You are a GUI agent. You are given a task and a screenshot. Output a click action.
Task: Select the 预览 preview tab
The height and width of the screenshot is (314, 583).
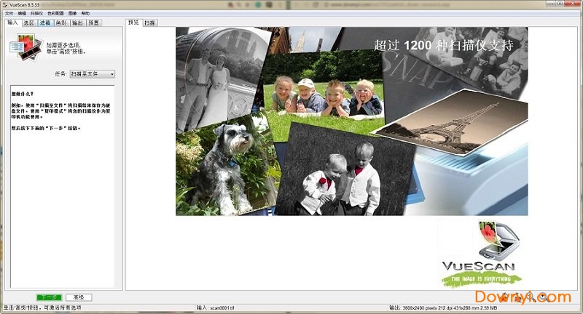coord(133,23)
